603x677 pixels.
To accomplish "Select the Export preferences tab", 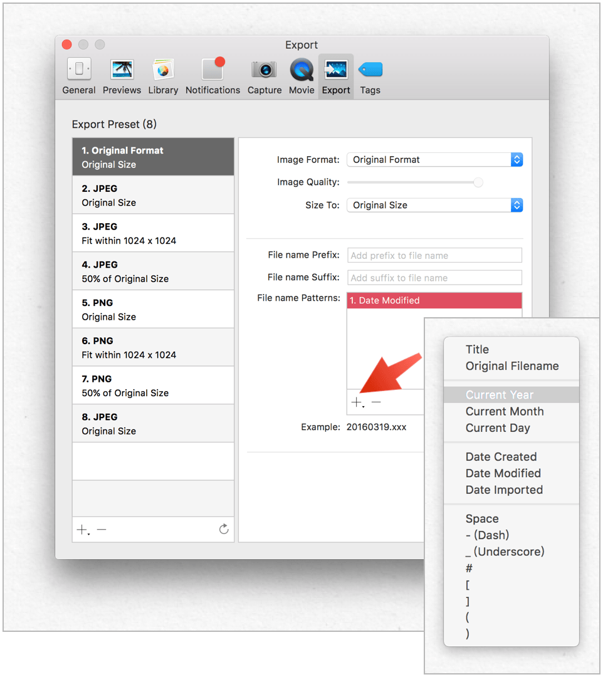I will coord(336,76).
